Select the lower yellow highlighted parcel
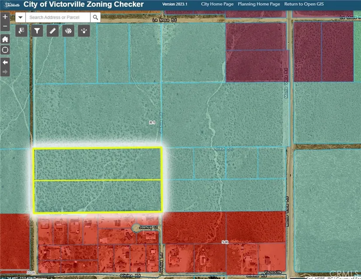This screenshot has height=279, width=361. coord(98,196)
